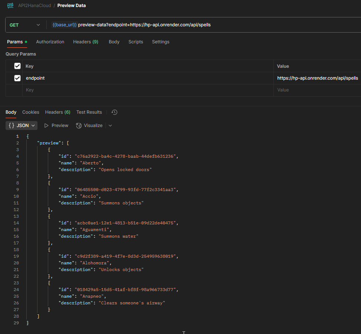Image resolution: width=361 pixels, height=334 pixels.
Task: Open the Authorization tab
Action: (x=50, y=42)
